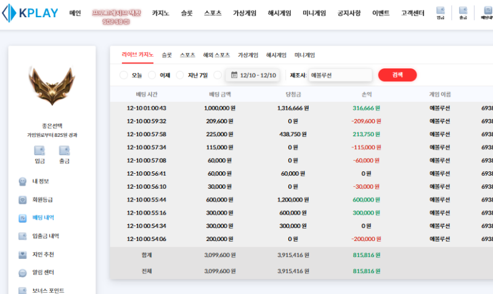Viewport: 493px width, 294px height.
Task: Open 미니게임 in top navigation
Action: pos(314,13)
